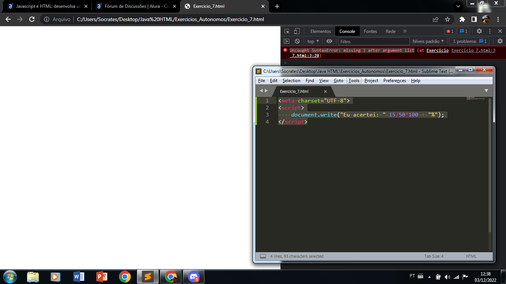Switch to the Console tab

(347, 31)
